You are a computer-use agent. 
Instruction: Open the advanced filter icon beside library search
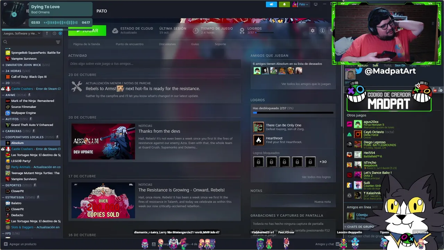58,42
